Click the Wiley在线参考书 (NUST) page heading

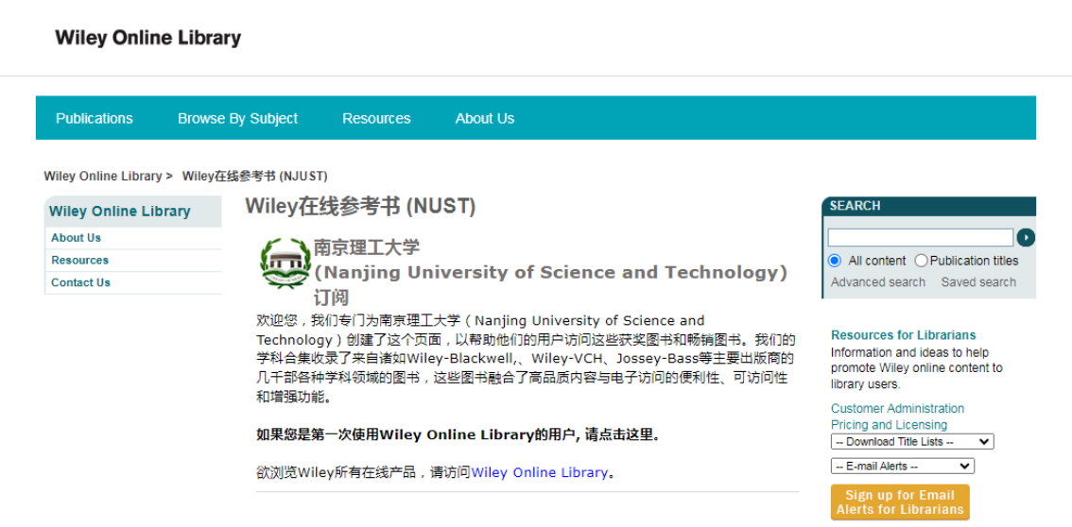360,207
